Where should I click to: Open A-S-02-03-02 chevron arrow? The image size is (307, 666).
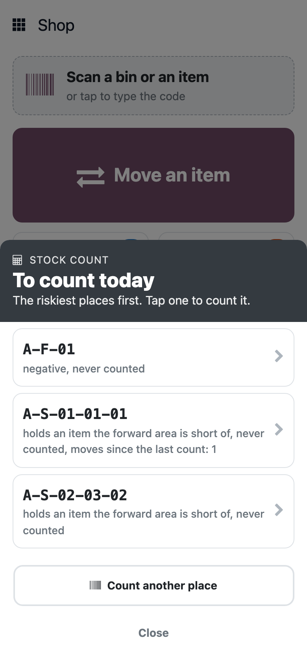[x=279, y=510]
